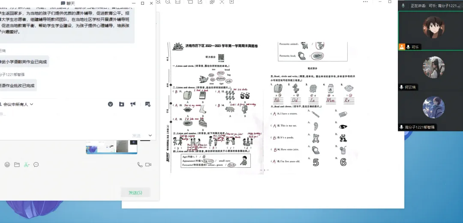Click the 语作业批改已完成 chat message
Viewport: 463px width, 223px height.
(x=18, y=86)
